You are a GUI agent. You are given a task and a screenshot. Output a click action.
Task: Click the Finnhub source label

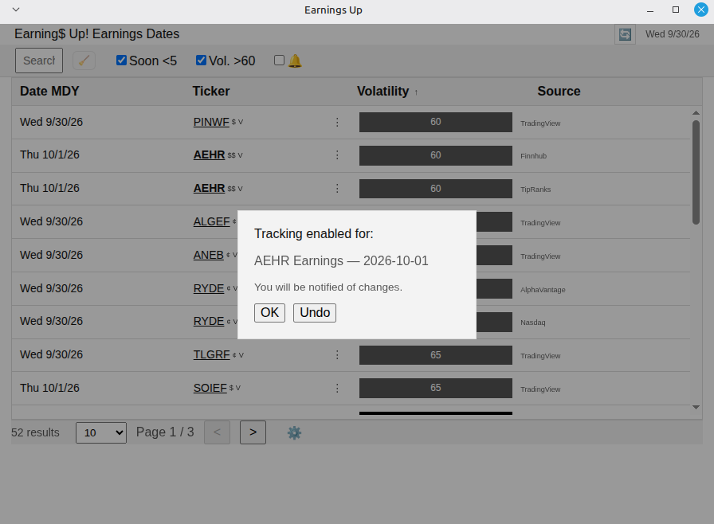(x=533, y=156)
